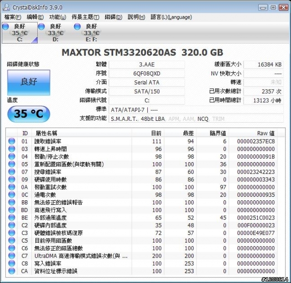Click power-on hours field 13123 小時

(x=264, y=100)
